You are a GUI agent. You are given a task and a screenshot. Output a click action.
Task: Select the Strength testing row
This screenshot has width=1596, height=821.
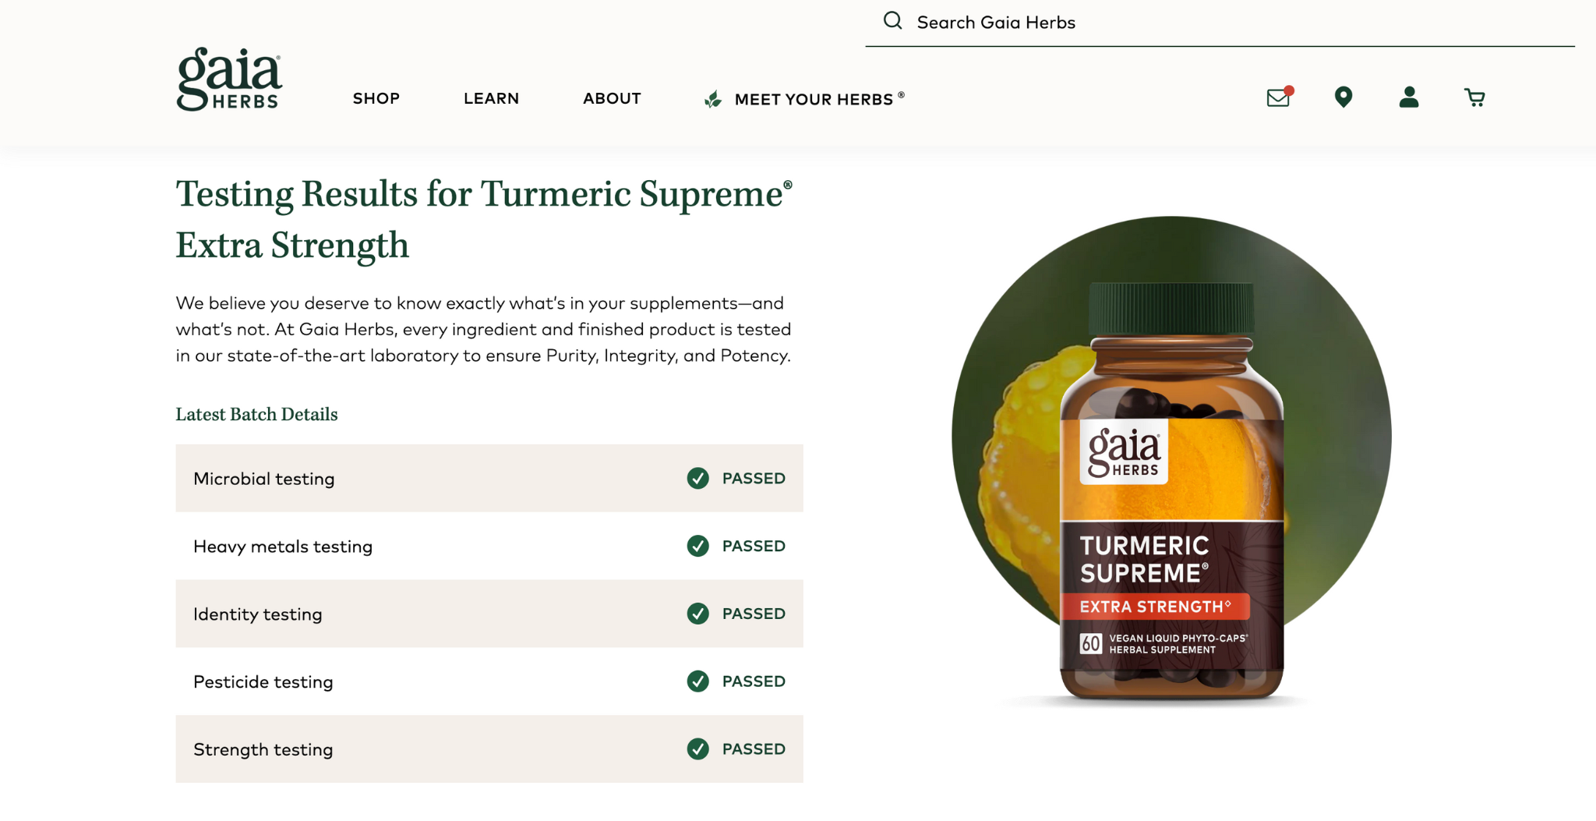(x=489, y=749)
